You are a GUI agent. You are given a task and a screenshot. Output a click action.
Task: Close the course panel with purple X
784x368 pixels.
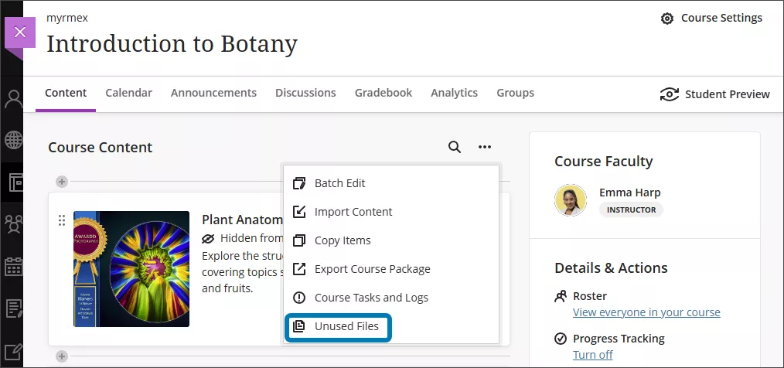[x=20, y=32]
